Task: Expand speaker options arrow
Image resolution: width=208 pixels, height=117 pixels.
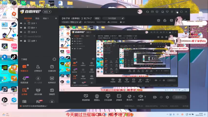Action: click(x=145, y=96)
